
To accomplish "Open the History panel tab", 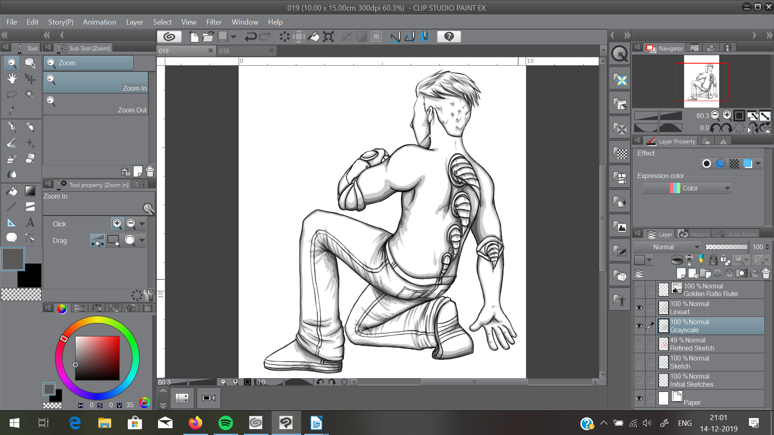I will 695,234.
